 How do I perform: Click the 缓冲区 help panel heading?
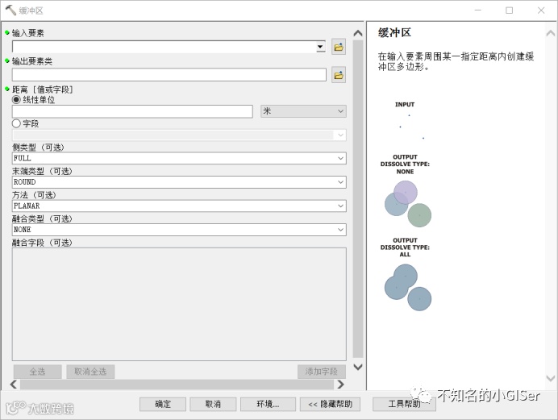pos(394,33)
